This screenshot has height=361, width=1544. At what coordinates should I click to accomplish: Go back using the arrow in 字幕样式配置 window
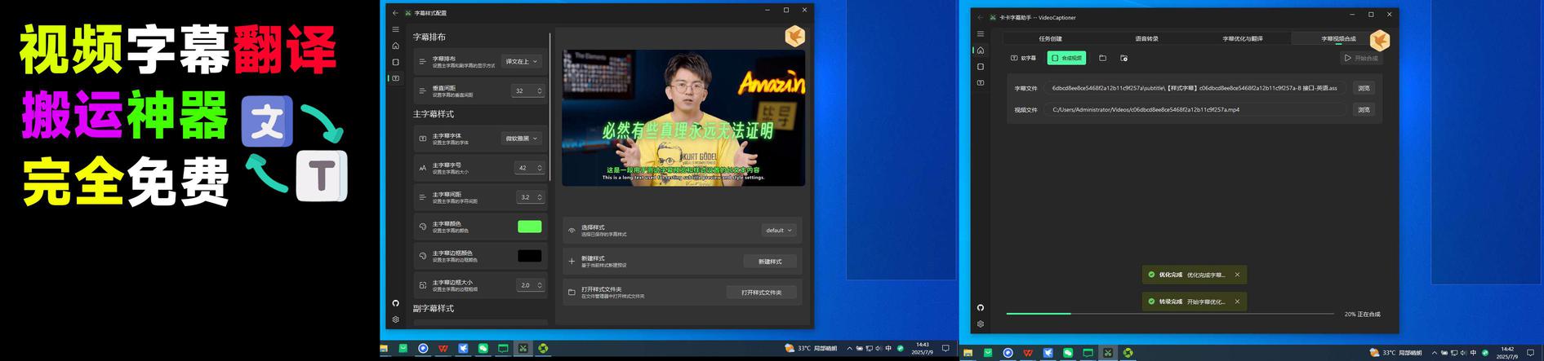pyautogui.click(x=396, y=13)
